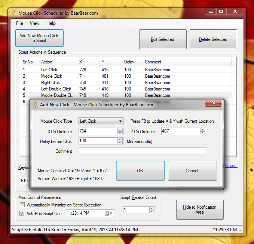This screenshot has width=254, height=244.
Task: Open the View menu
Action: pyautogui.click(x=34, y=23)
